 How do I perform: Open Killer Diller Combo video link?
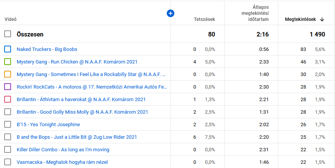tap(63, 150)
